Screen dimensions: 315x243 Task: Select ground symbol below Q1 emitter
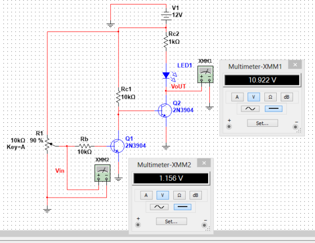click(118, 179)
